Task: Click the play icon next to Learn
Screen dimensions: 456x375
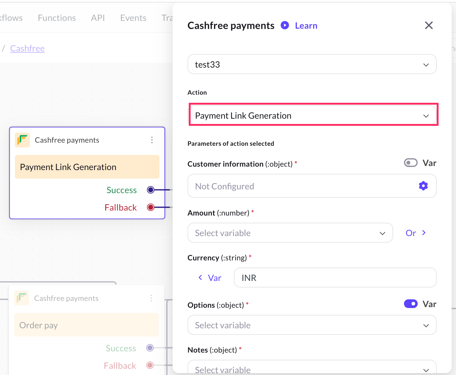Action: 285,25
